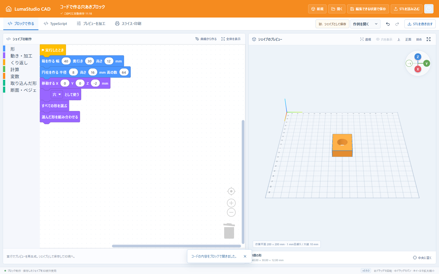Open the プレビューを加工 tab
The width and height of the screenshot is (439, 274).
[x=91, y=24]
